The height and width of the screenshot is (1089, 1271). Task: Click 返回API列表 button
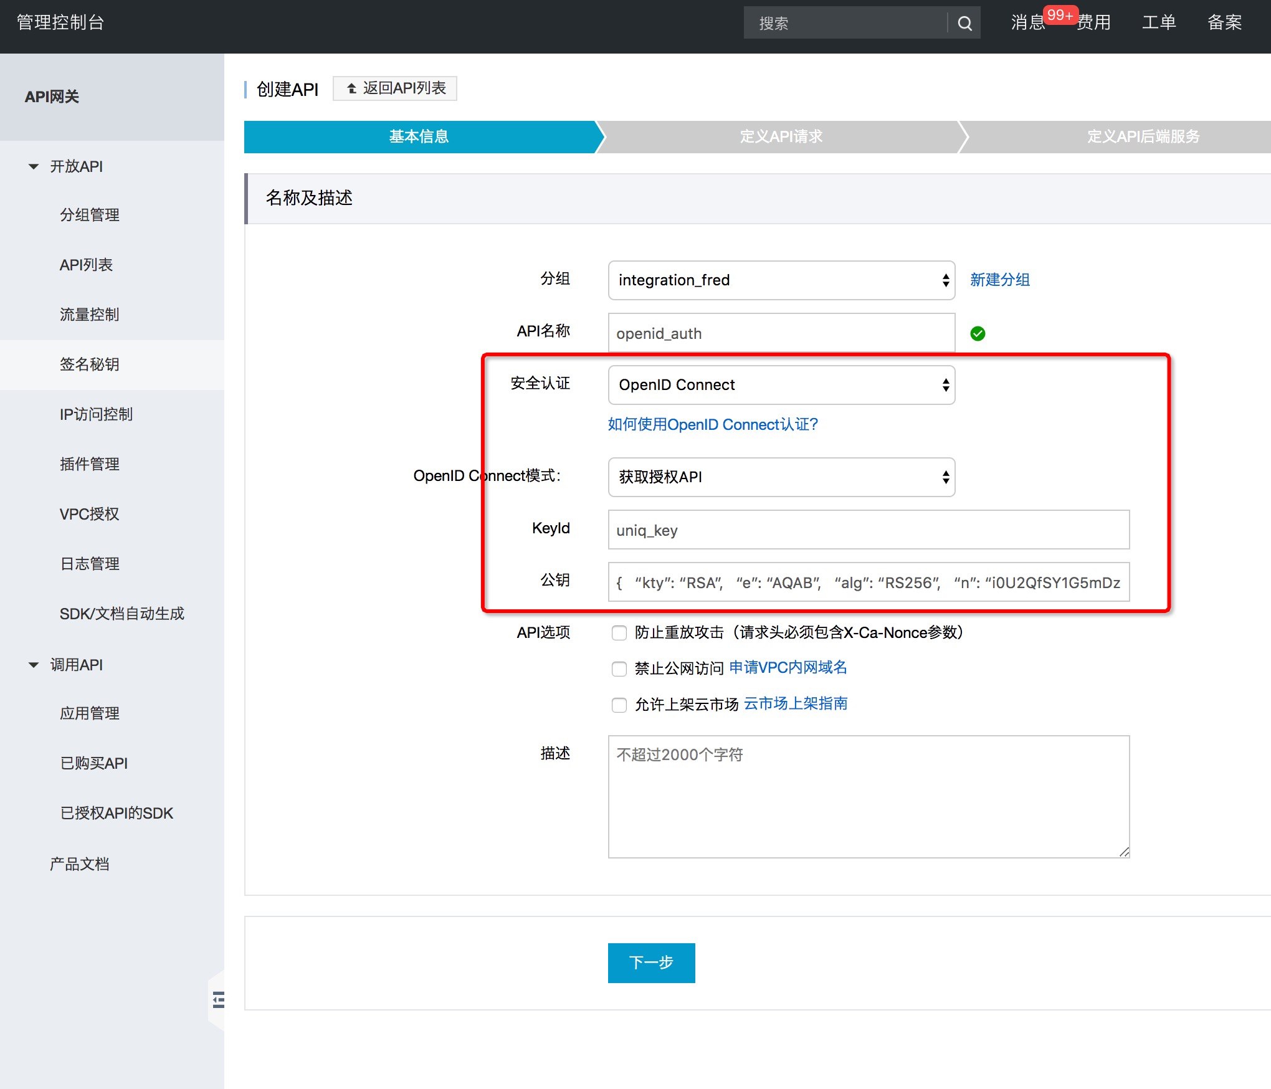(394, 88)
